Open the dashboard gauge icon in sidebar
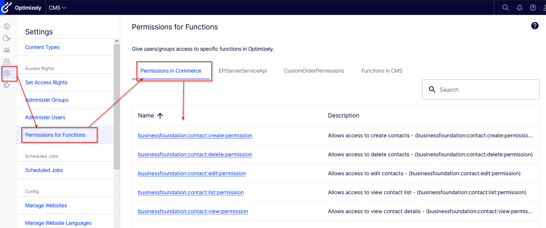Screen dimensions: 546x228 pyautogui.click(x=7, y=27)
